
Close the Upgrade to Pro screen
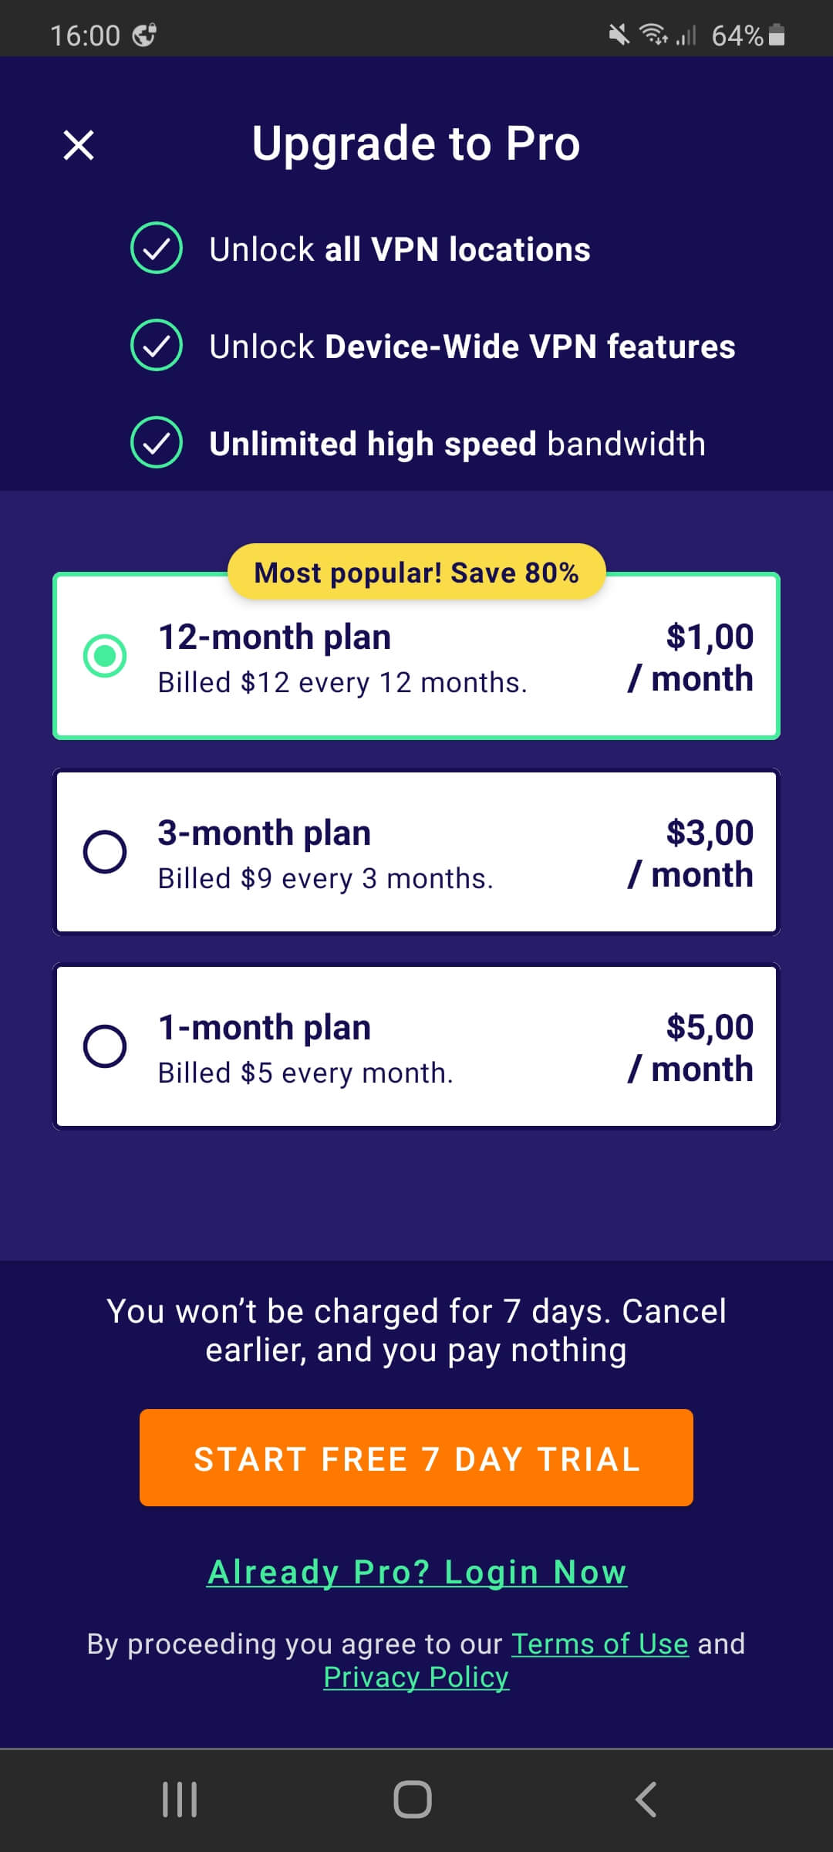[x=79, y=145]
